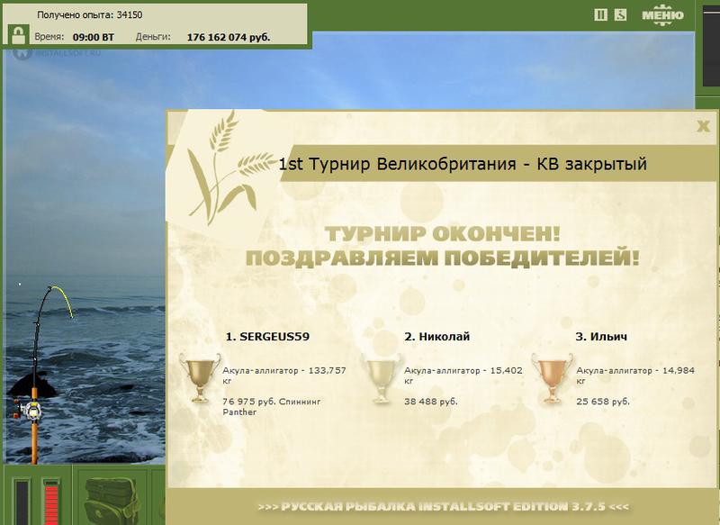The width and height of the screenshot is (720, 525).
Task: Open the tackle bag icon
Action: pos(112,501)
